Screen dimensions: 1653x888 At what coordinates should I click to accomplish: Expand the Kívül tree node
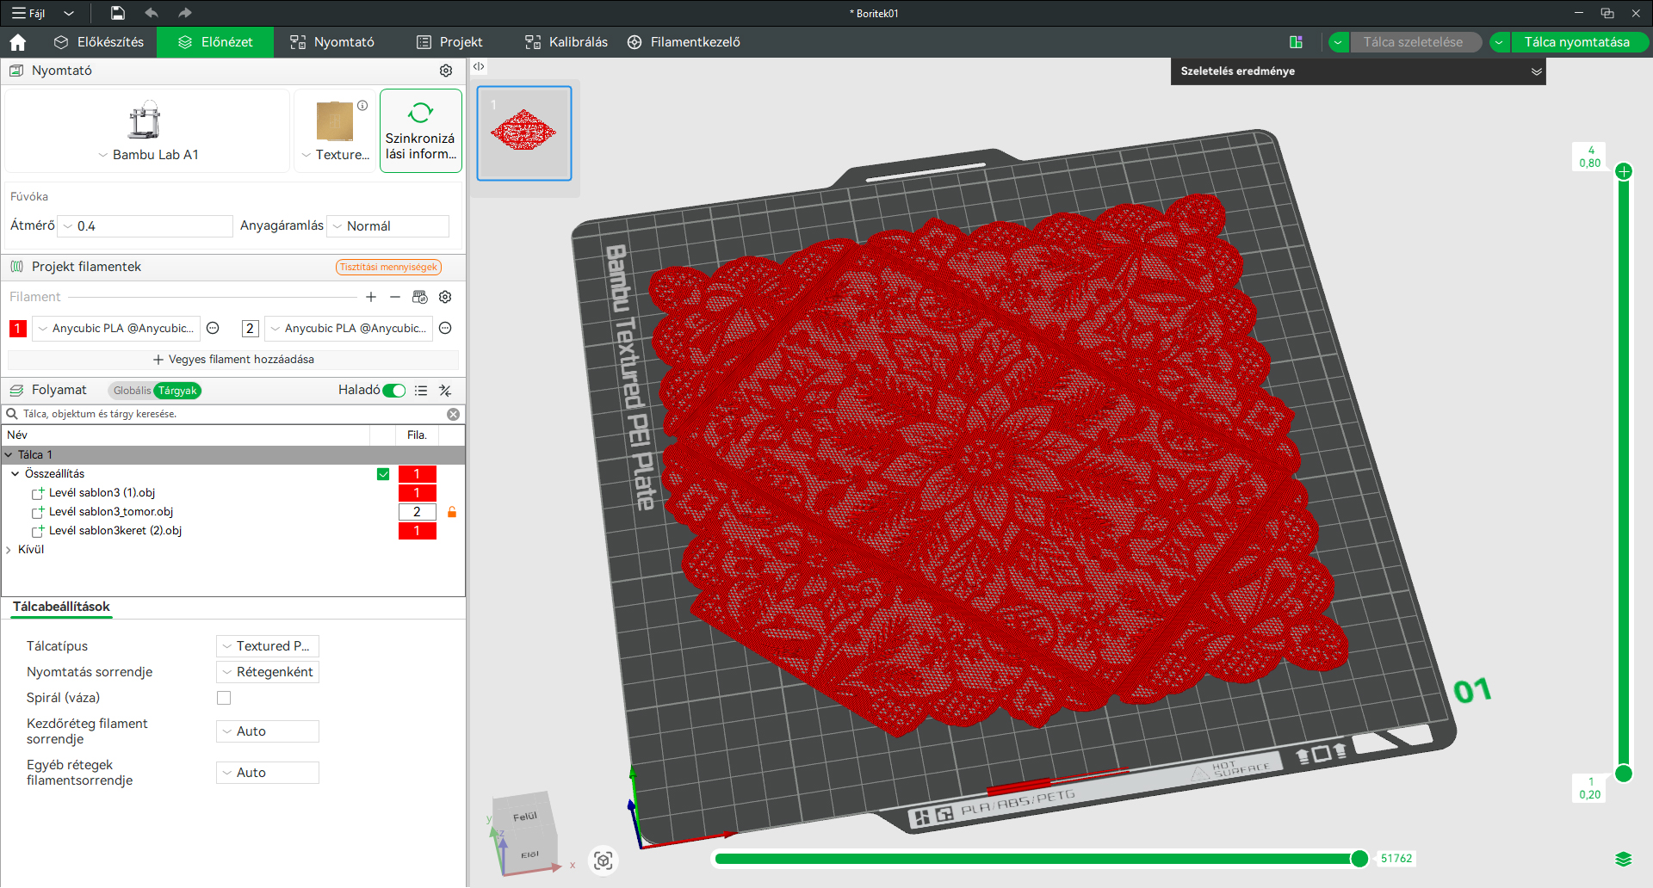tap(9, 550)
